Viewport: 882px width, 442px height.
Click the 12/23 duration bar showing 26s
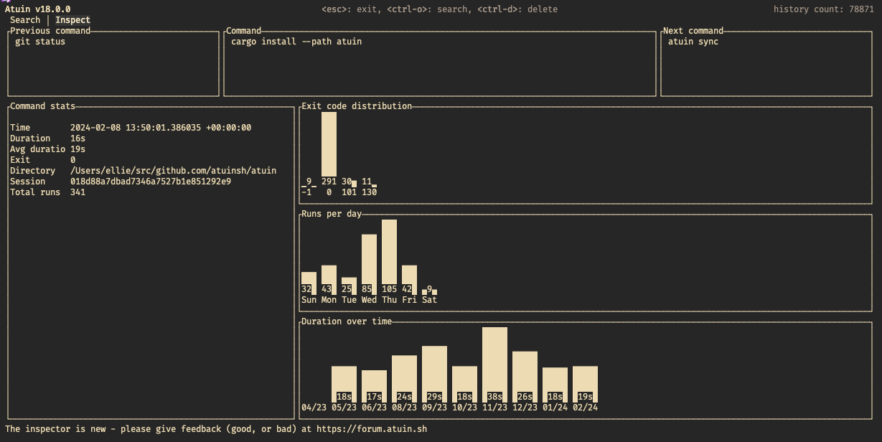click(525, 377)
